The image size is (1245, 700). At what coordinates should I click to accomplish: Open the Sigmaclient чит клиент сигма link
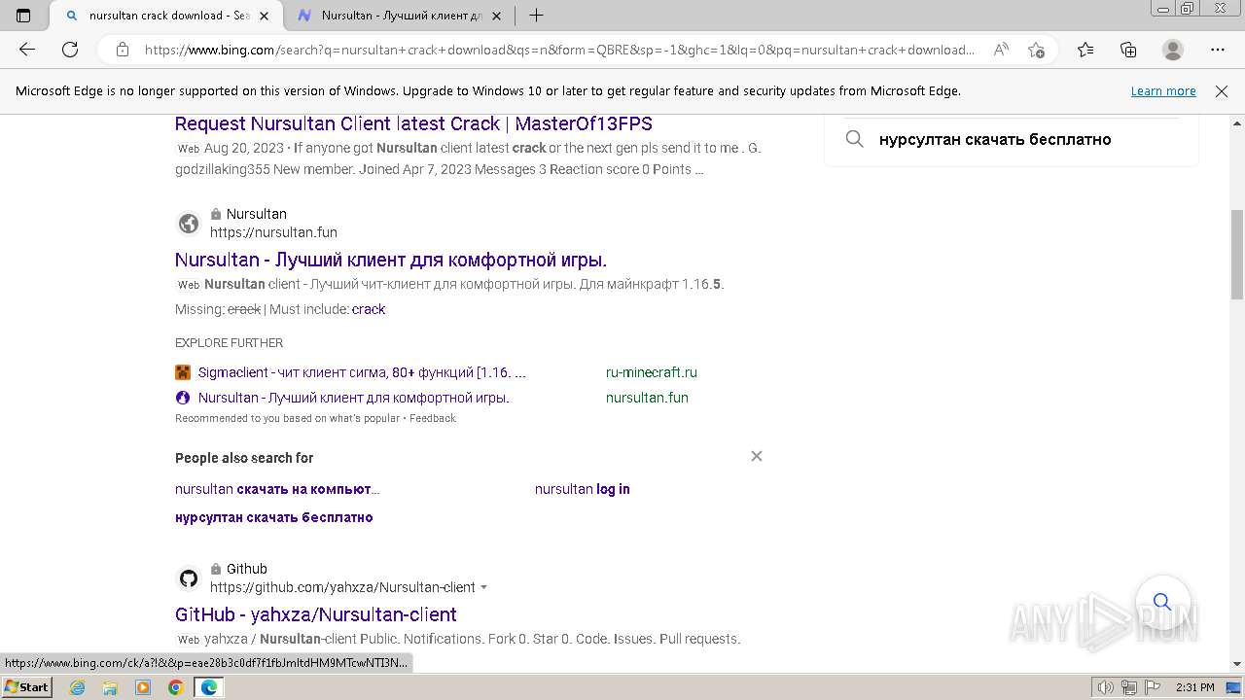coord(362,372)
